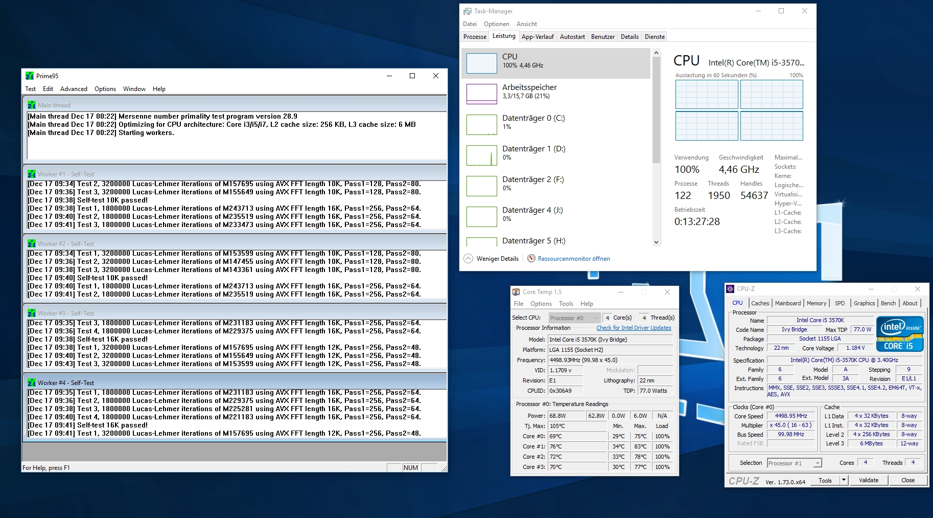Click the Ressourcenmonitor icon in Task-Manager

pyautogui.click(x=531, y=258)
